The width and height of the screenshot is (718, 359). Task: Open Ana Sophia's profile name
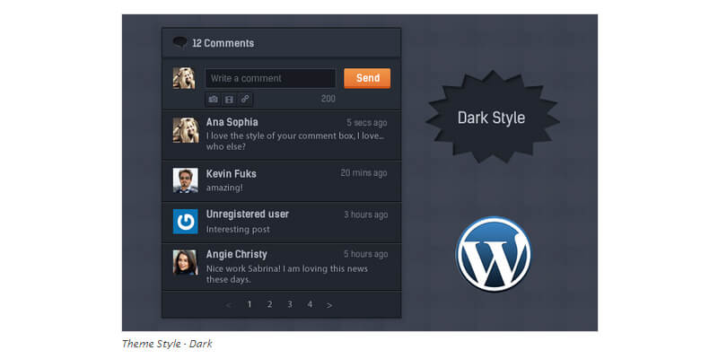click(x=232, y=122)
